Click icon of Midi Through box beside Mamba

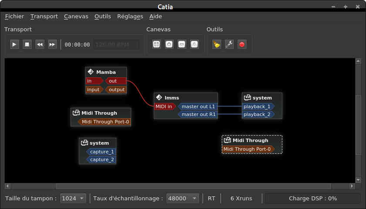click(x=76, y=113)
